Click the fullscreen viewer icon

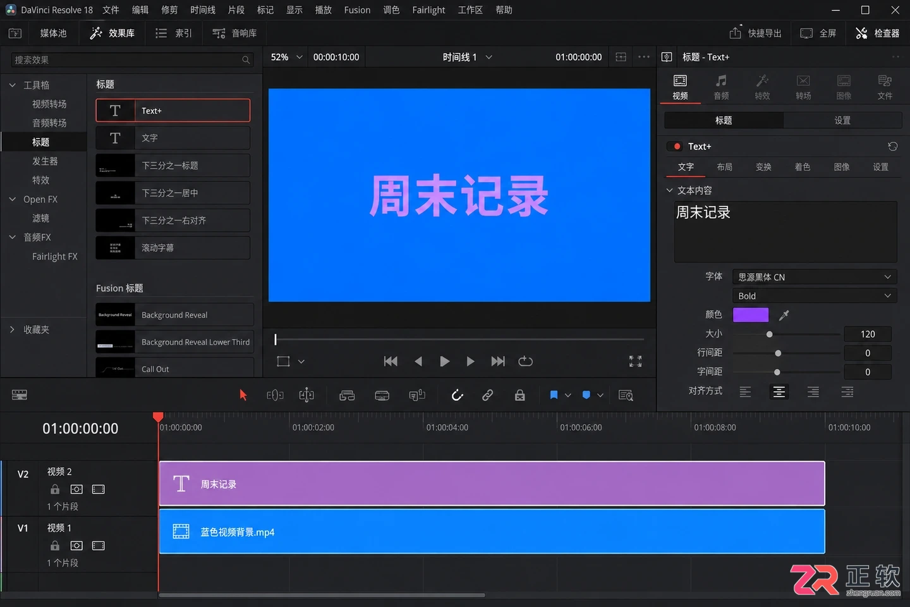(x=636, y=361)
